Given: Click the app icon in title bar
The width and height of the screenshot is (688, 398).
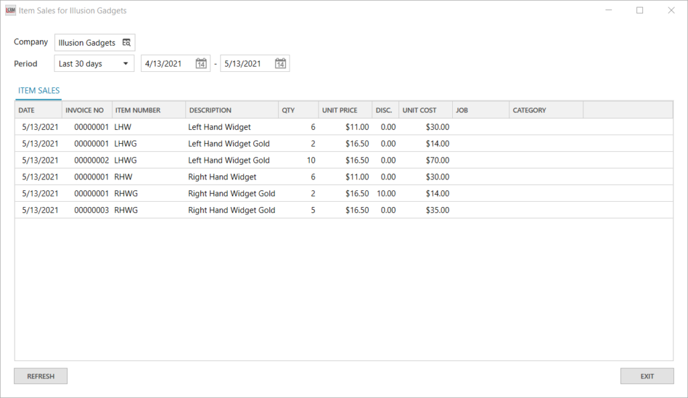Looking at the screenshot, I should [x=10, y=11].
